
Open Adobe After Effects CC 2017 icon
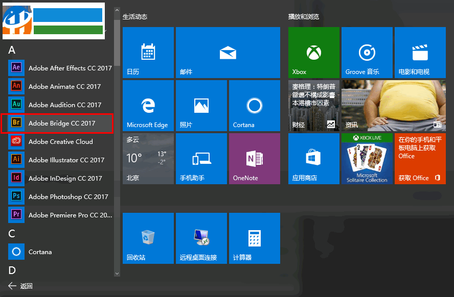point(16,68)
